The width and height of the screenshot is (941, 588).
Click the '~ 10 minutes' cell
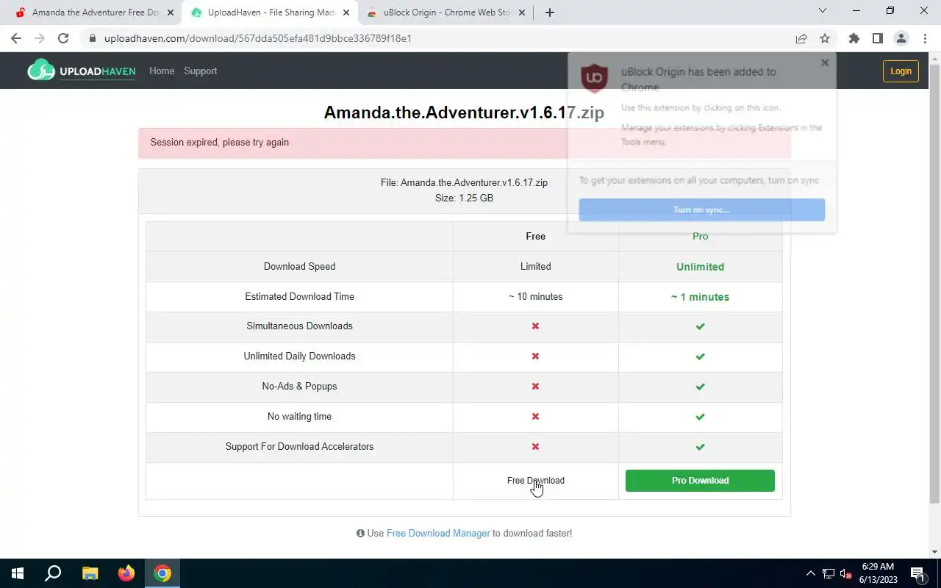tap(535, 296)
